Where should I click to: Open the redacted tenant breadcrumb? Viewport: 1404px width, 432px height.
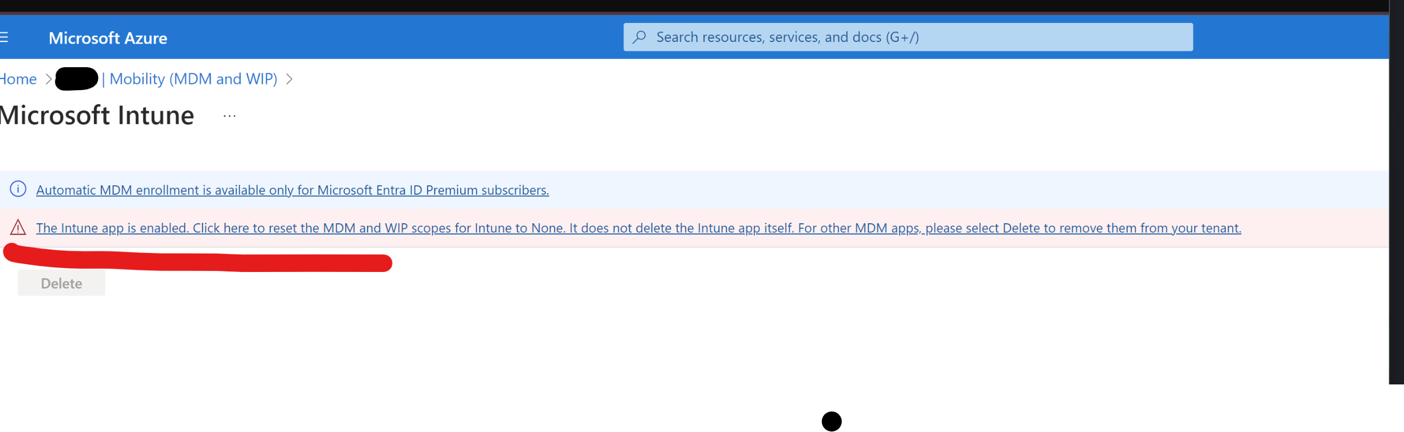pyautogui.click(x=77, y=79)
